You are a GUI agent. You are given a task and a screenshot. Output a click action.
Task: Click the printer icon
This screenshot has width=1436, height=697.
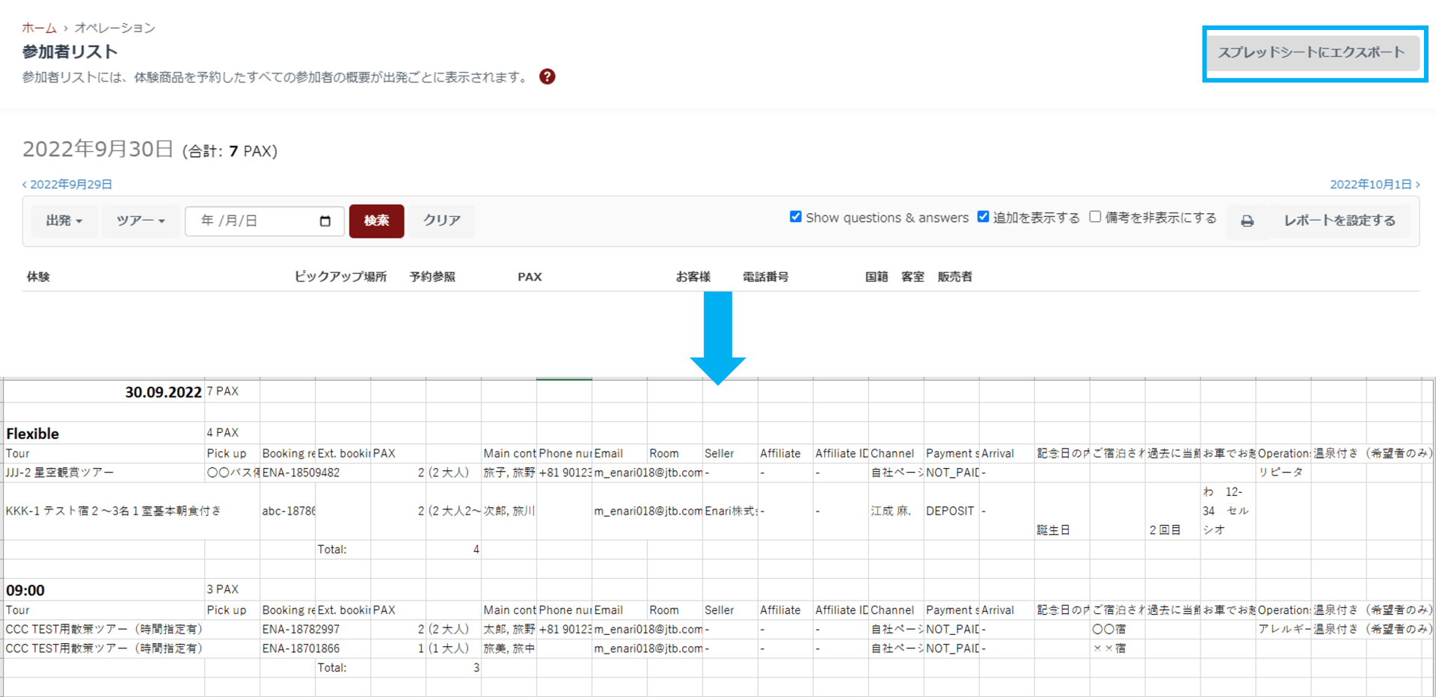click(1247, 221)
